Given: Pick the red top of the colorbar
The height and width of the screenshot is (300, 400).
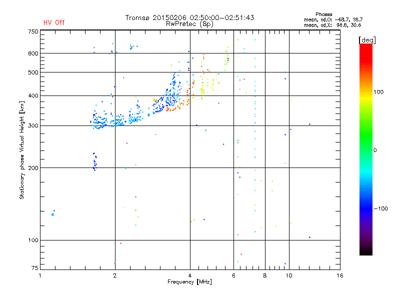Looking at the screenshot, I should click(365, 46).
